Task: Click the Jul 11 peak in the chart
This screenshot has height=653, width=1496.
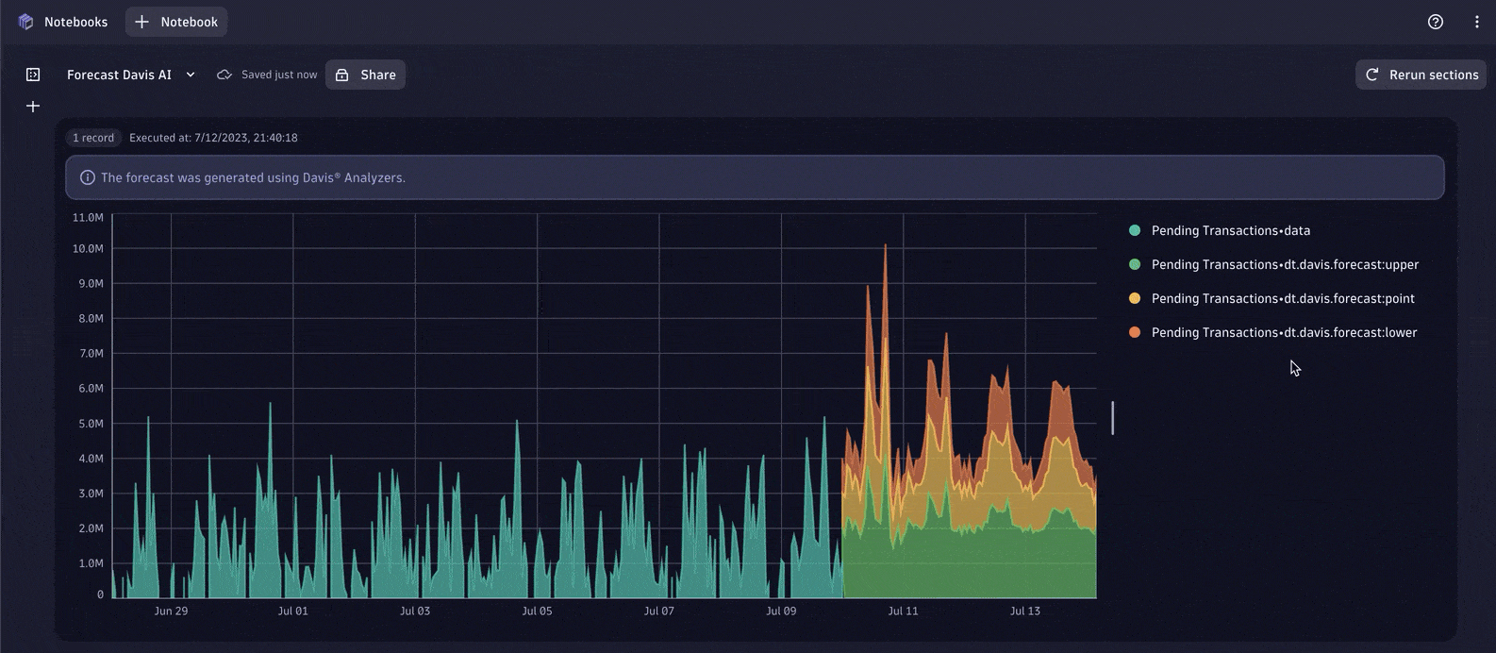Action: [x=885, y=247]
